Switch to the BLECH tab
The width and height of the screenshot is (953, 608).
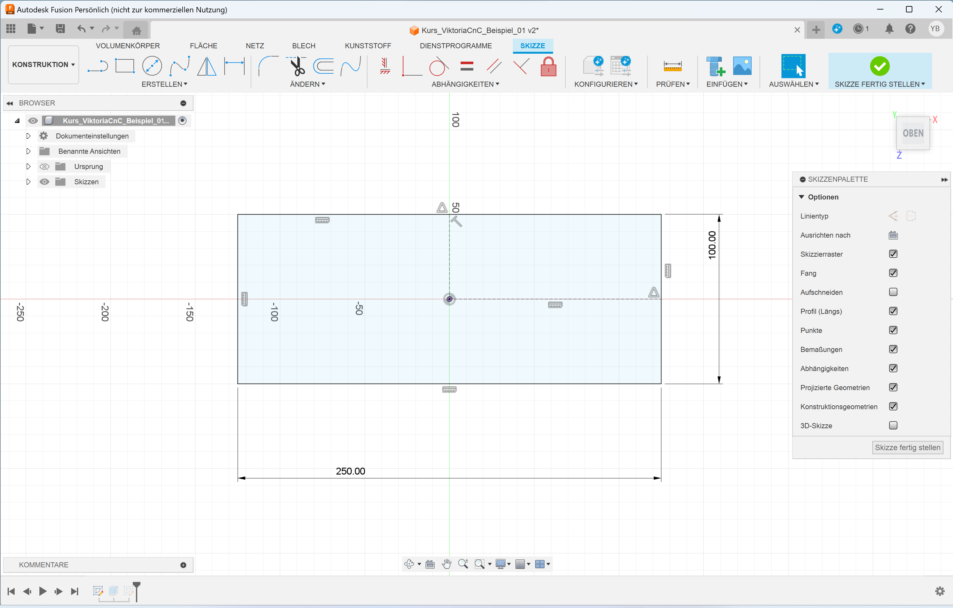pyautogui.click(x=303, y=46)
